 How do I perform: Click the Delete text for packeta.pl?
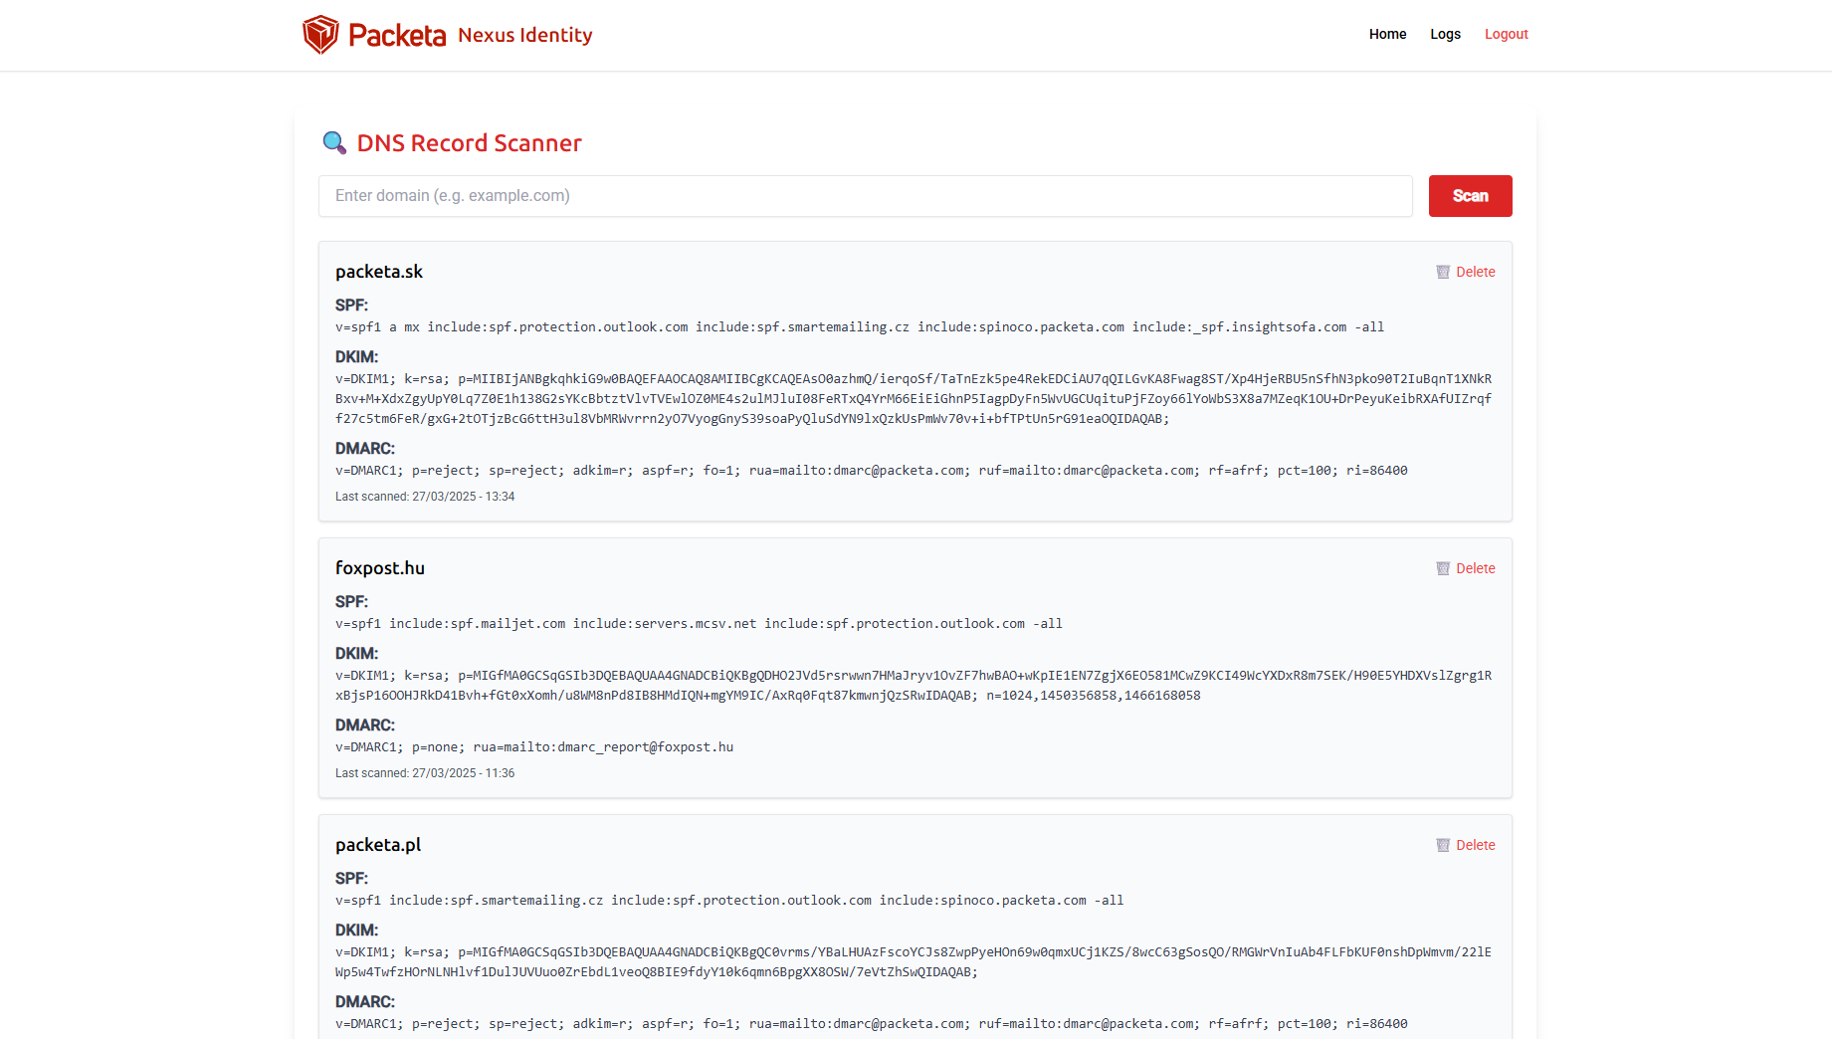click(1475, 846)
